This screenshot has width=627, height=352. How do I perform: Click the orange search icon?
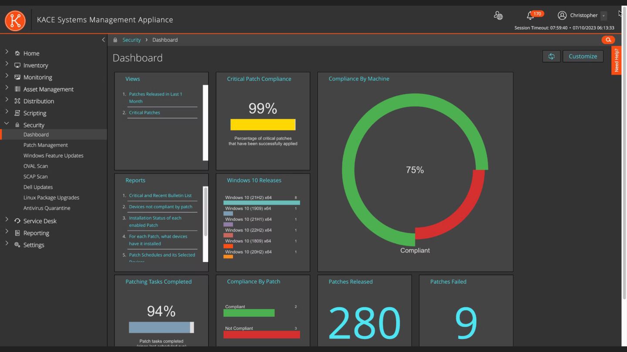click(x=608, y=40)
